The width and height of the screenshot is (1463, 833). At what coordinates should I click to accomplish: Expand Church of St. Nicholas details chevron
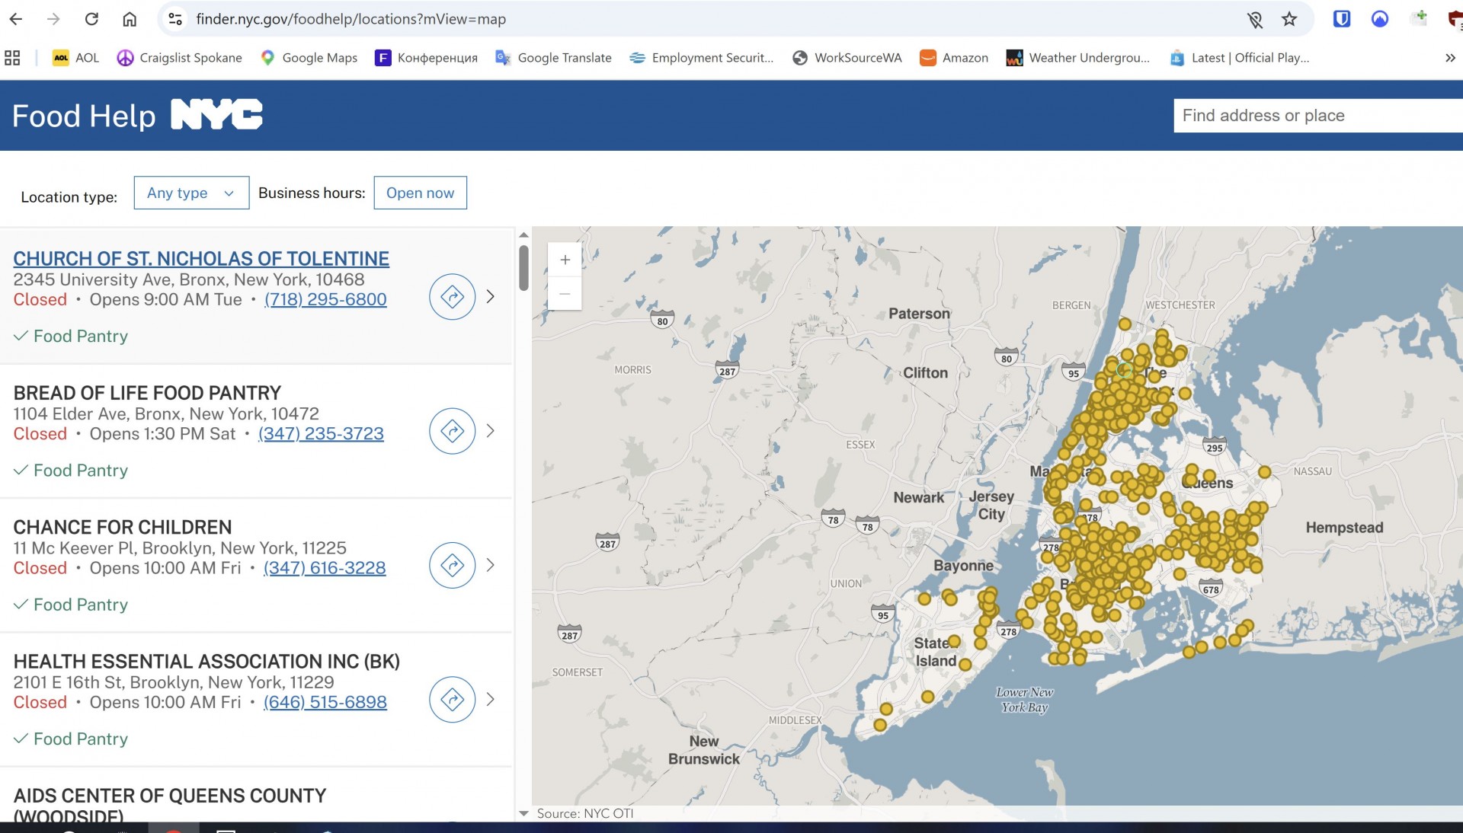(x=491, y=297)
